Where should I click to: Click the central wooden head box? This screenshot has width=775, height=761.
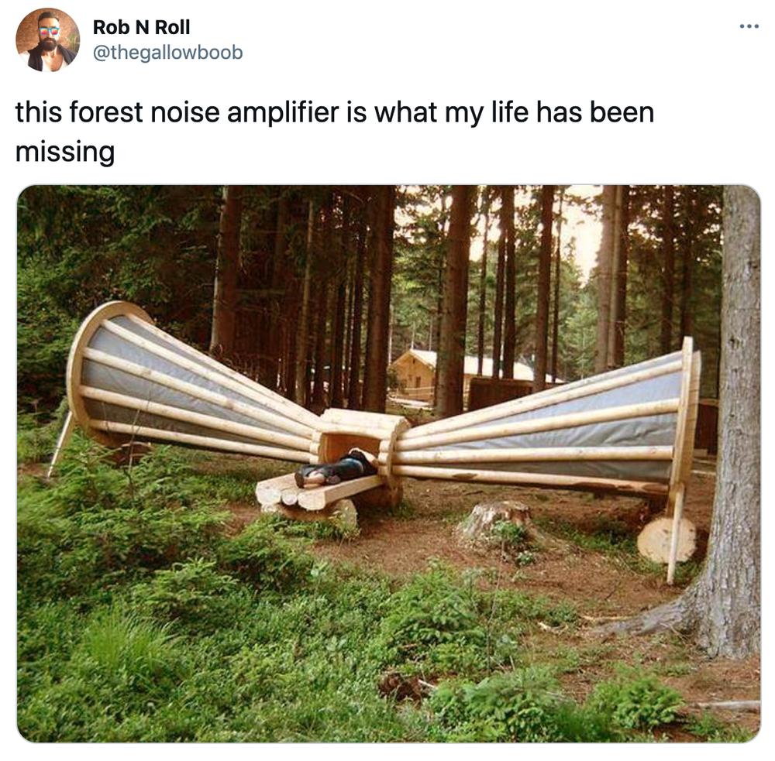360,434
